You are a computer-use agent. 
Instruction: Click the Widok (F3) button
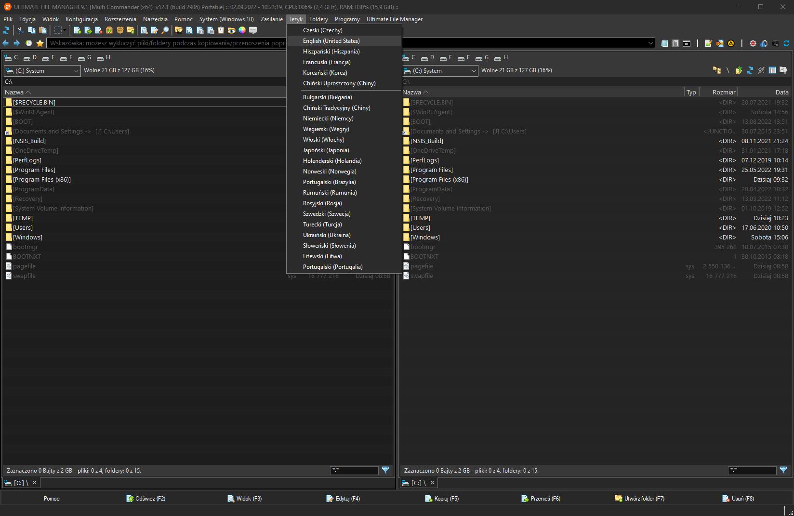pos(245,499)
